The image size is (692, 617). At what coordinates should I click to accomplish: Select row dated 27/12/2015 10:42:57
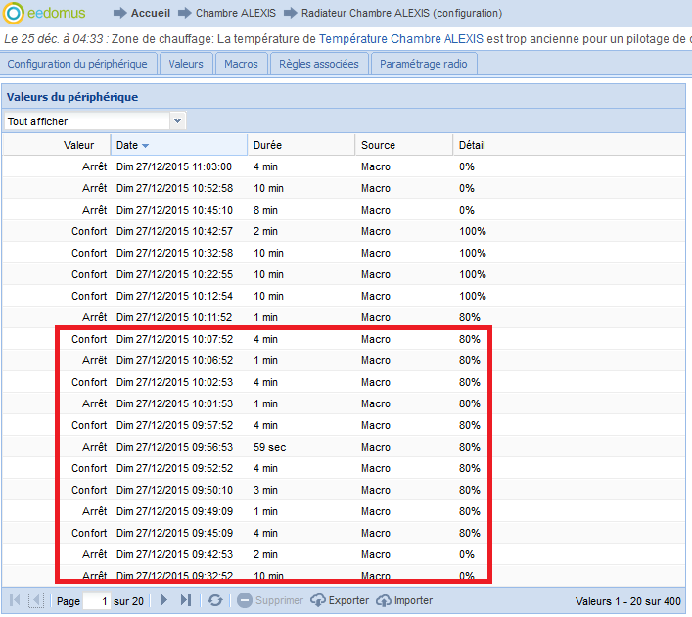point(344,232)
